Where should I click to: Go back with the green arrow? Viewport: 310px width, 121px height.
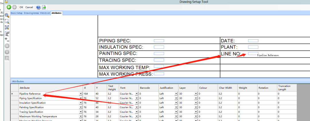[9, 7]
